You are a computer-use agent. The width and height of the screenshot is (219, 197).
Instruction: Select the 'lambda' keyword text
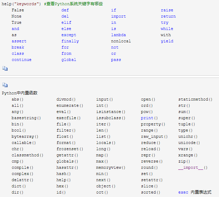click(x=118, y=35)
